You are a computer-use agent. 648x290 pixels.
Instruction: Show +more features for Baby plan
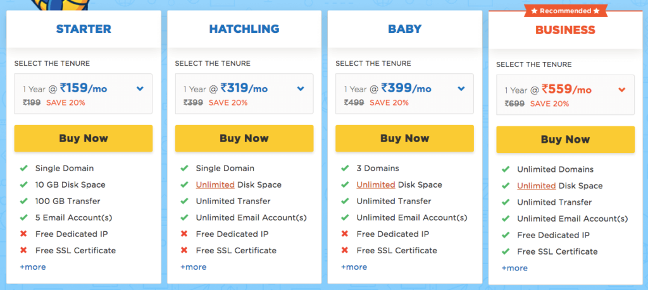pyautogui.click(x=354, y=267)
